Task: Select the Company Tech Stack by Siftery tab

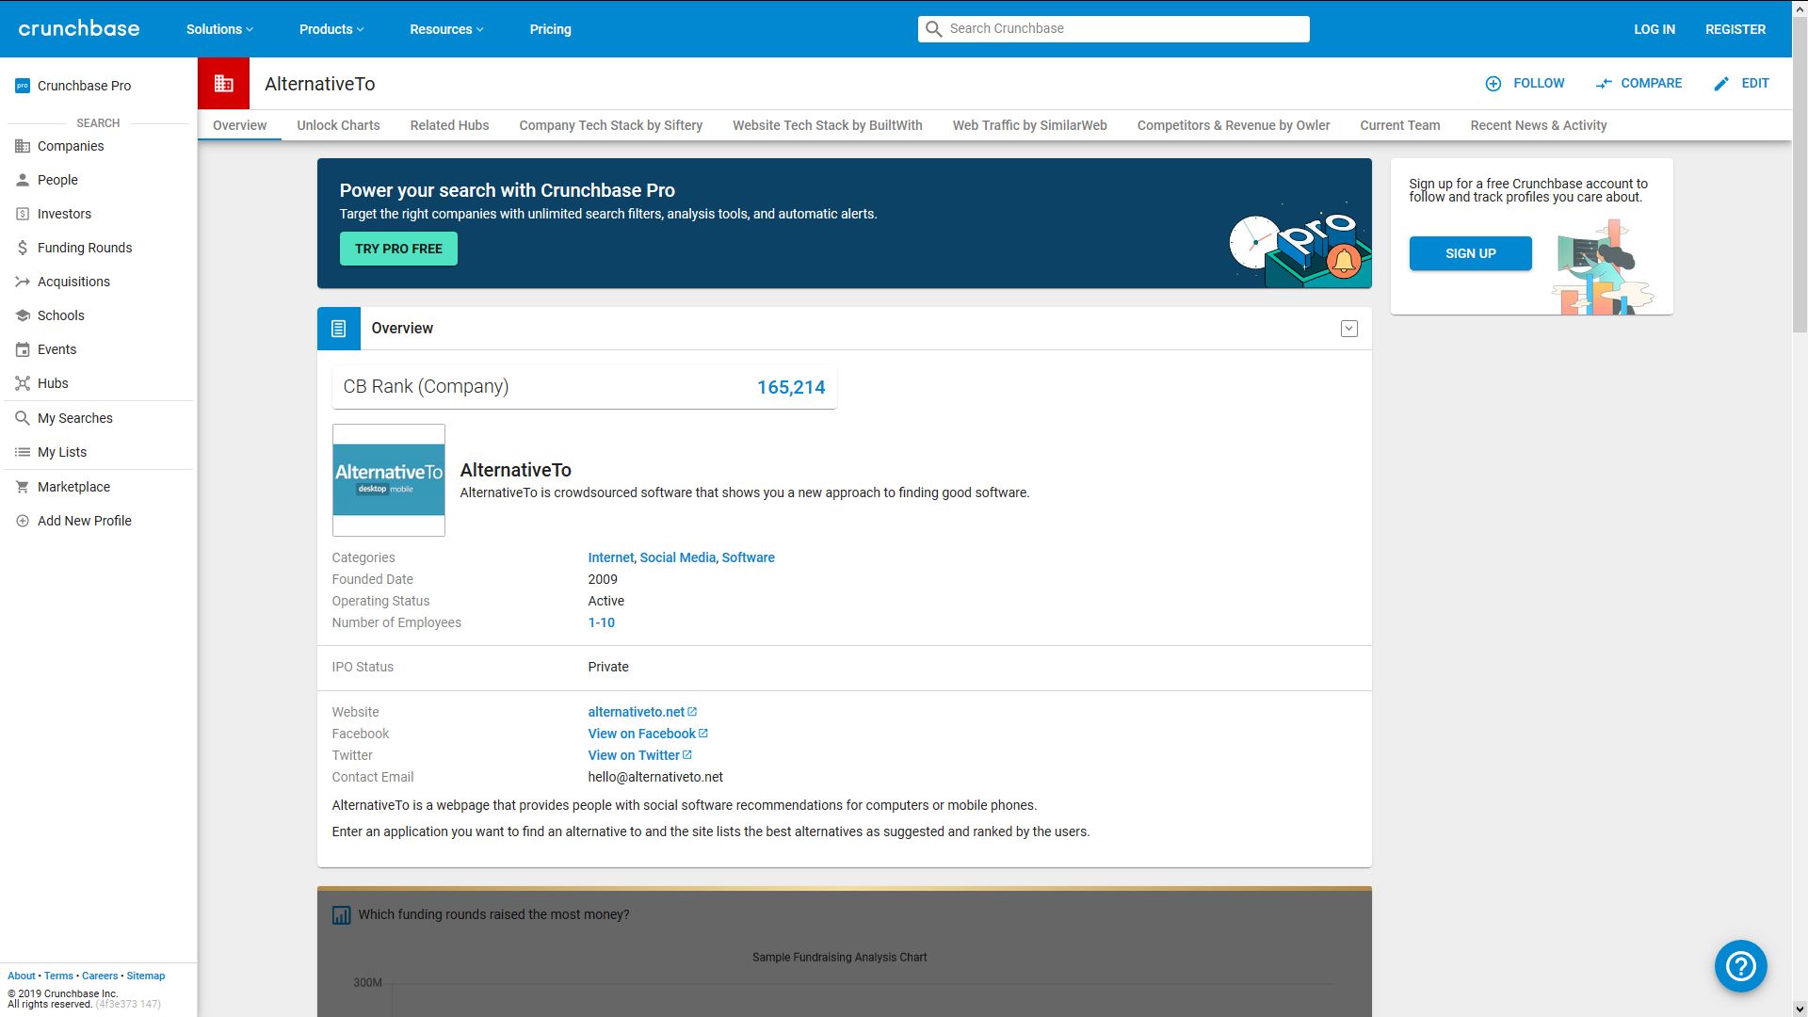Action: tap(610, 125)
